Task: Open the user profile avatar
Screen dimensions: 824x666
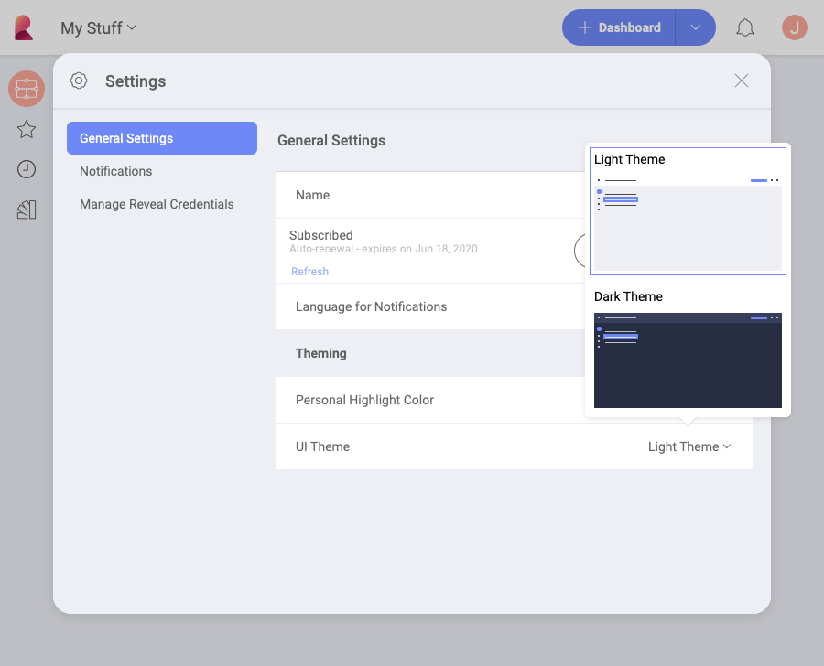Action: (x=795, y=27)
